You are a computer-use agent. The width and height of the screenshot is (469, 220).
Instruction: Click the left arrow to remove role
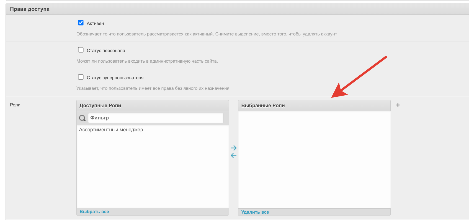click(233, 155)
